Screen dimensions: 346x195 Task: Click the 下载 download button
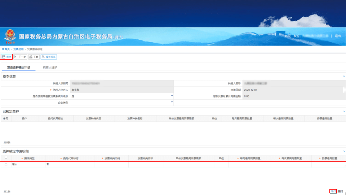point(34,57)
